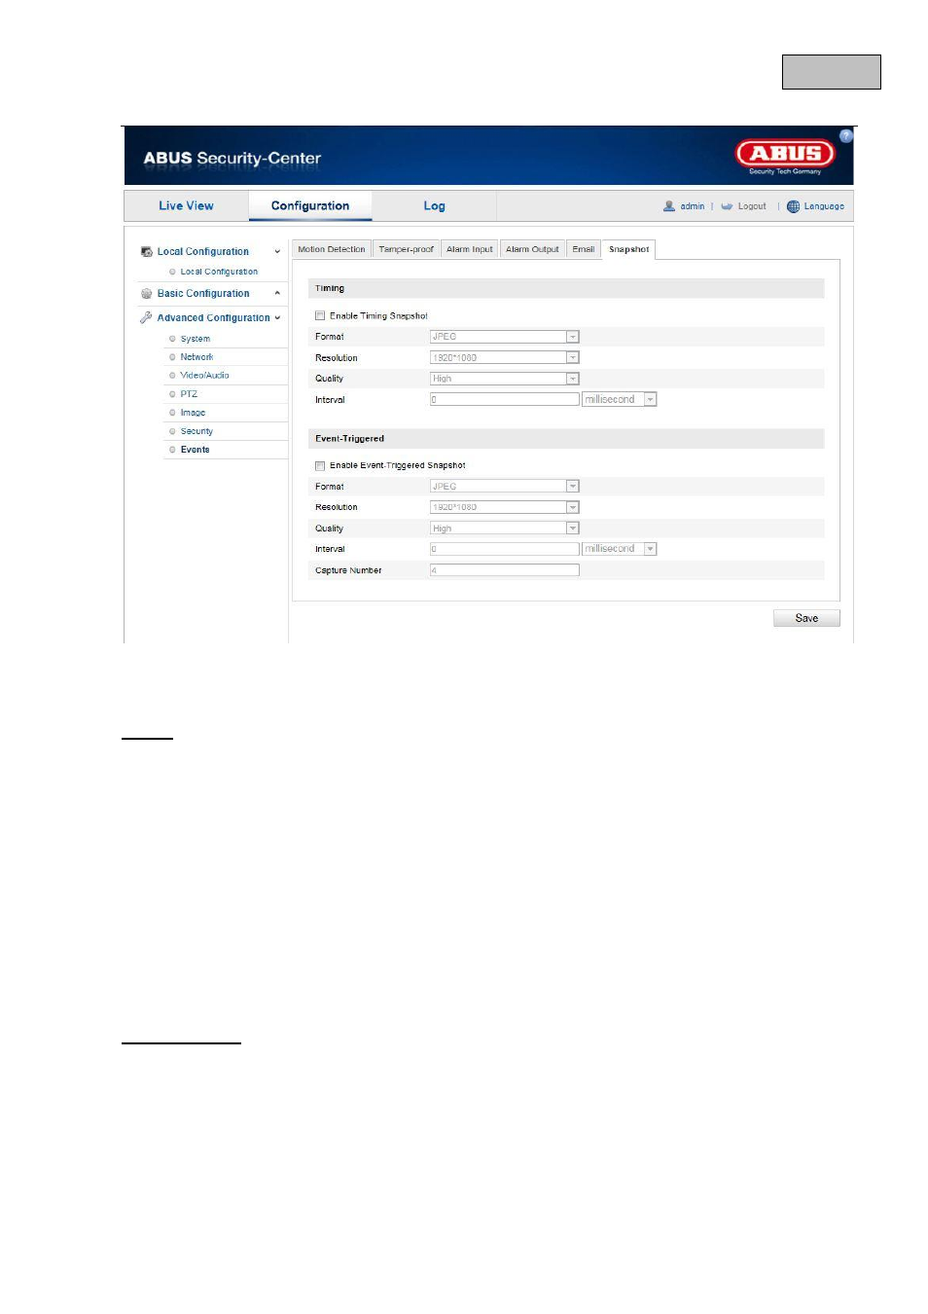Enable Event-Triggered Snapshot checkbox
This screenshot has height=1314, width=928.
(320, 465)
